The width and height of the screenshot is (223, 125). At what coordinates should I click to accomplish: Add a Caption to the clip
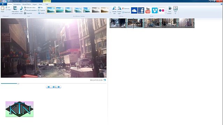pos(41,10)
